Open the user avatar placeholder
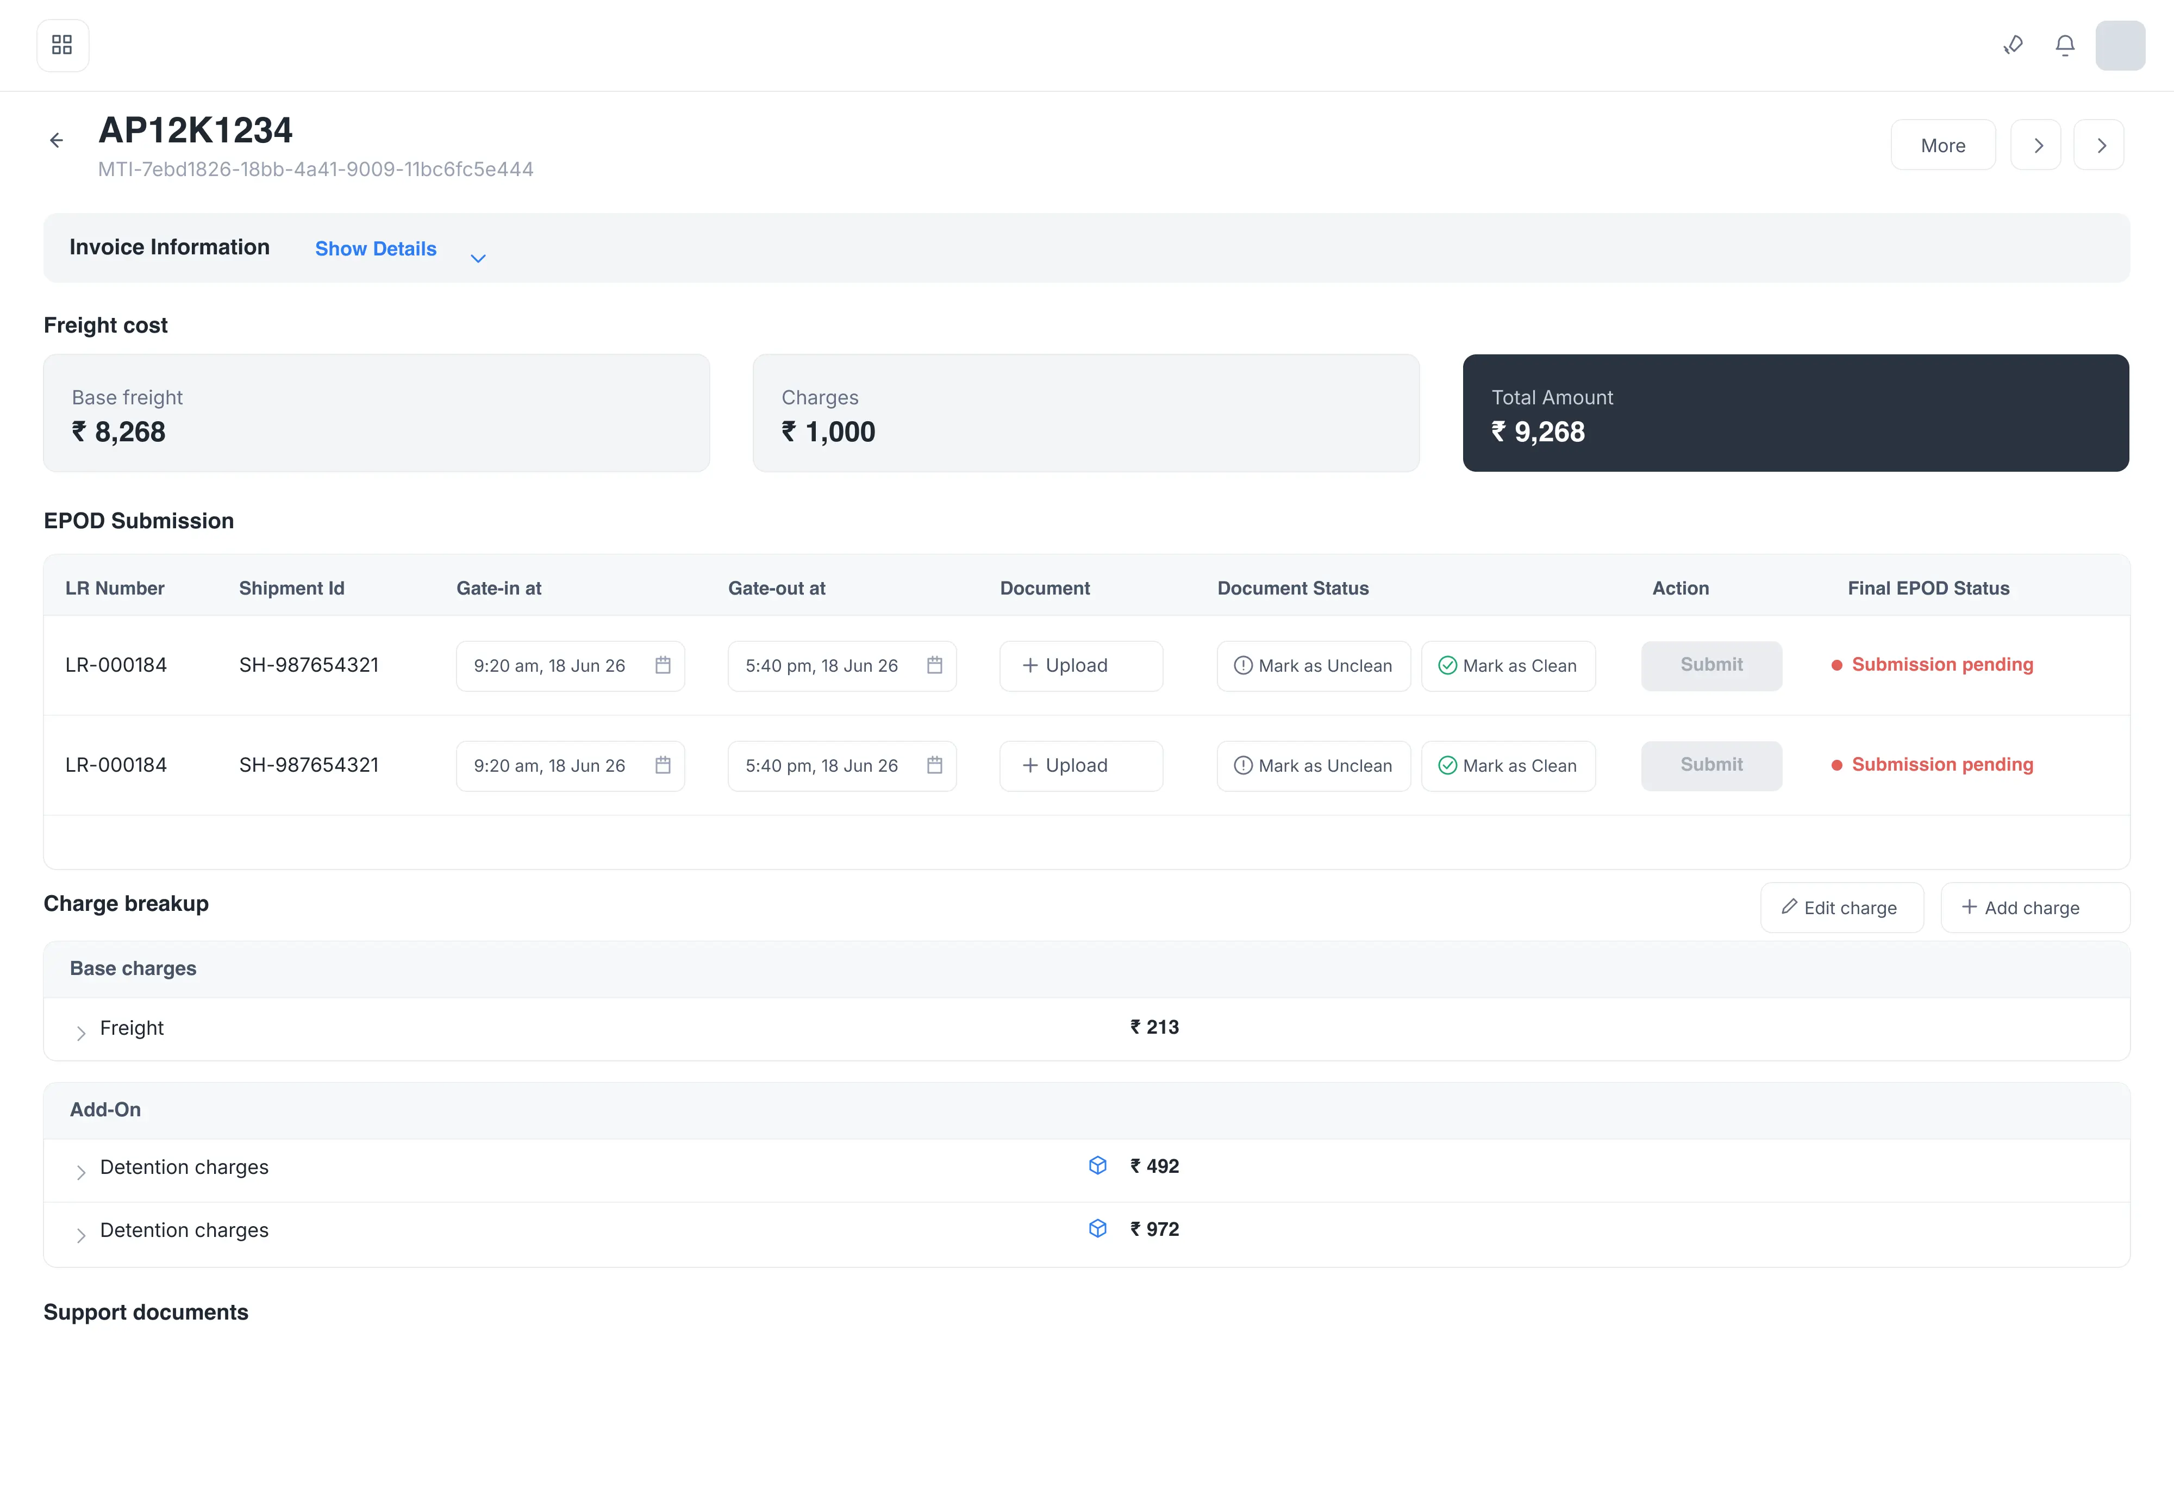The width and height of the screenshot is (2174, 1500). click(x=2120, y=45)
